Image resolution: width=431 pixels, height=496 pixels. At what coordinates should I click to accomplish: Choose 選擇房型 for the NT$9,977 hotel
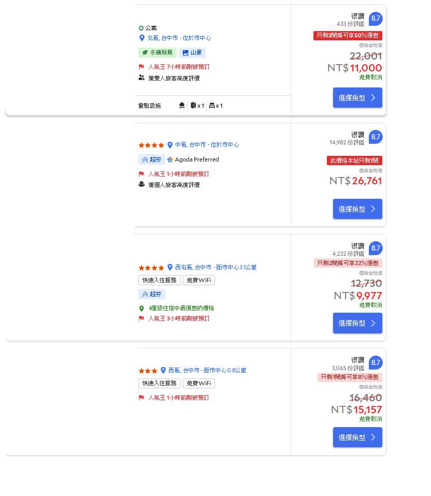pos(357,323)
